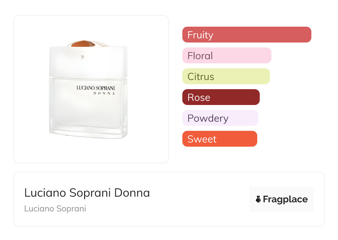Click the Luciano Soprani Donna title
The image size is (338, 240).
tap(87, 193)
